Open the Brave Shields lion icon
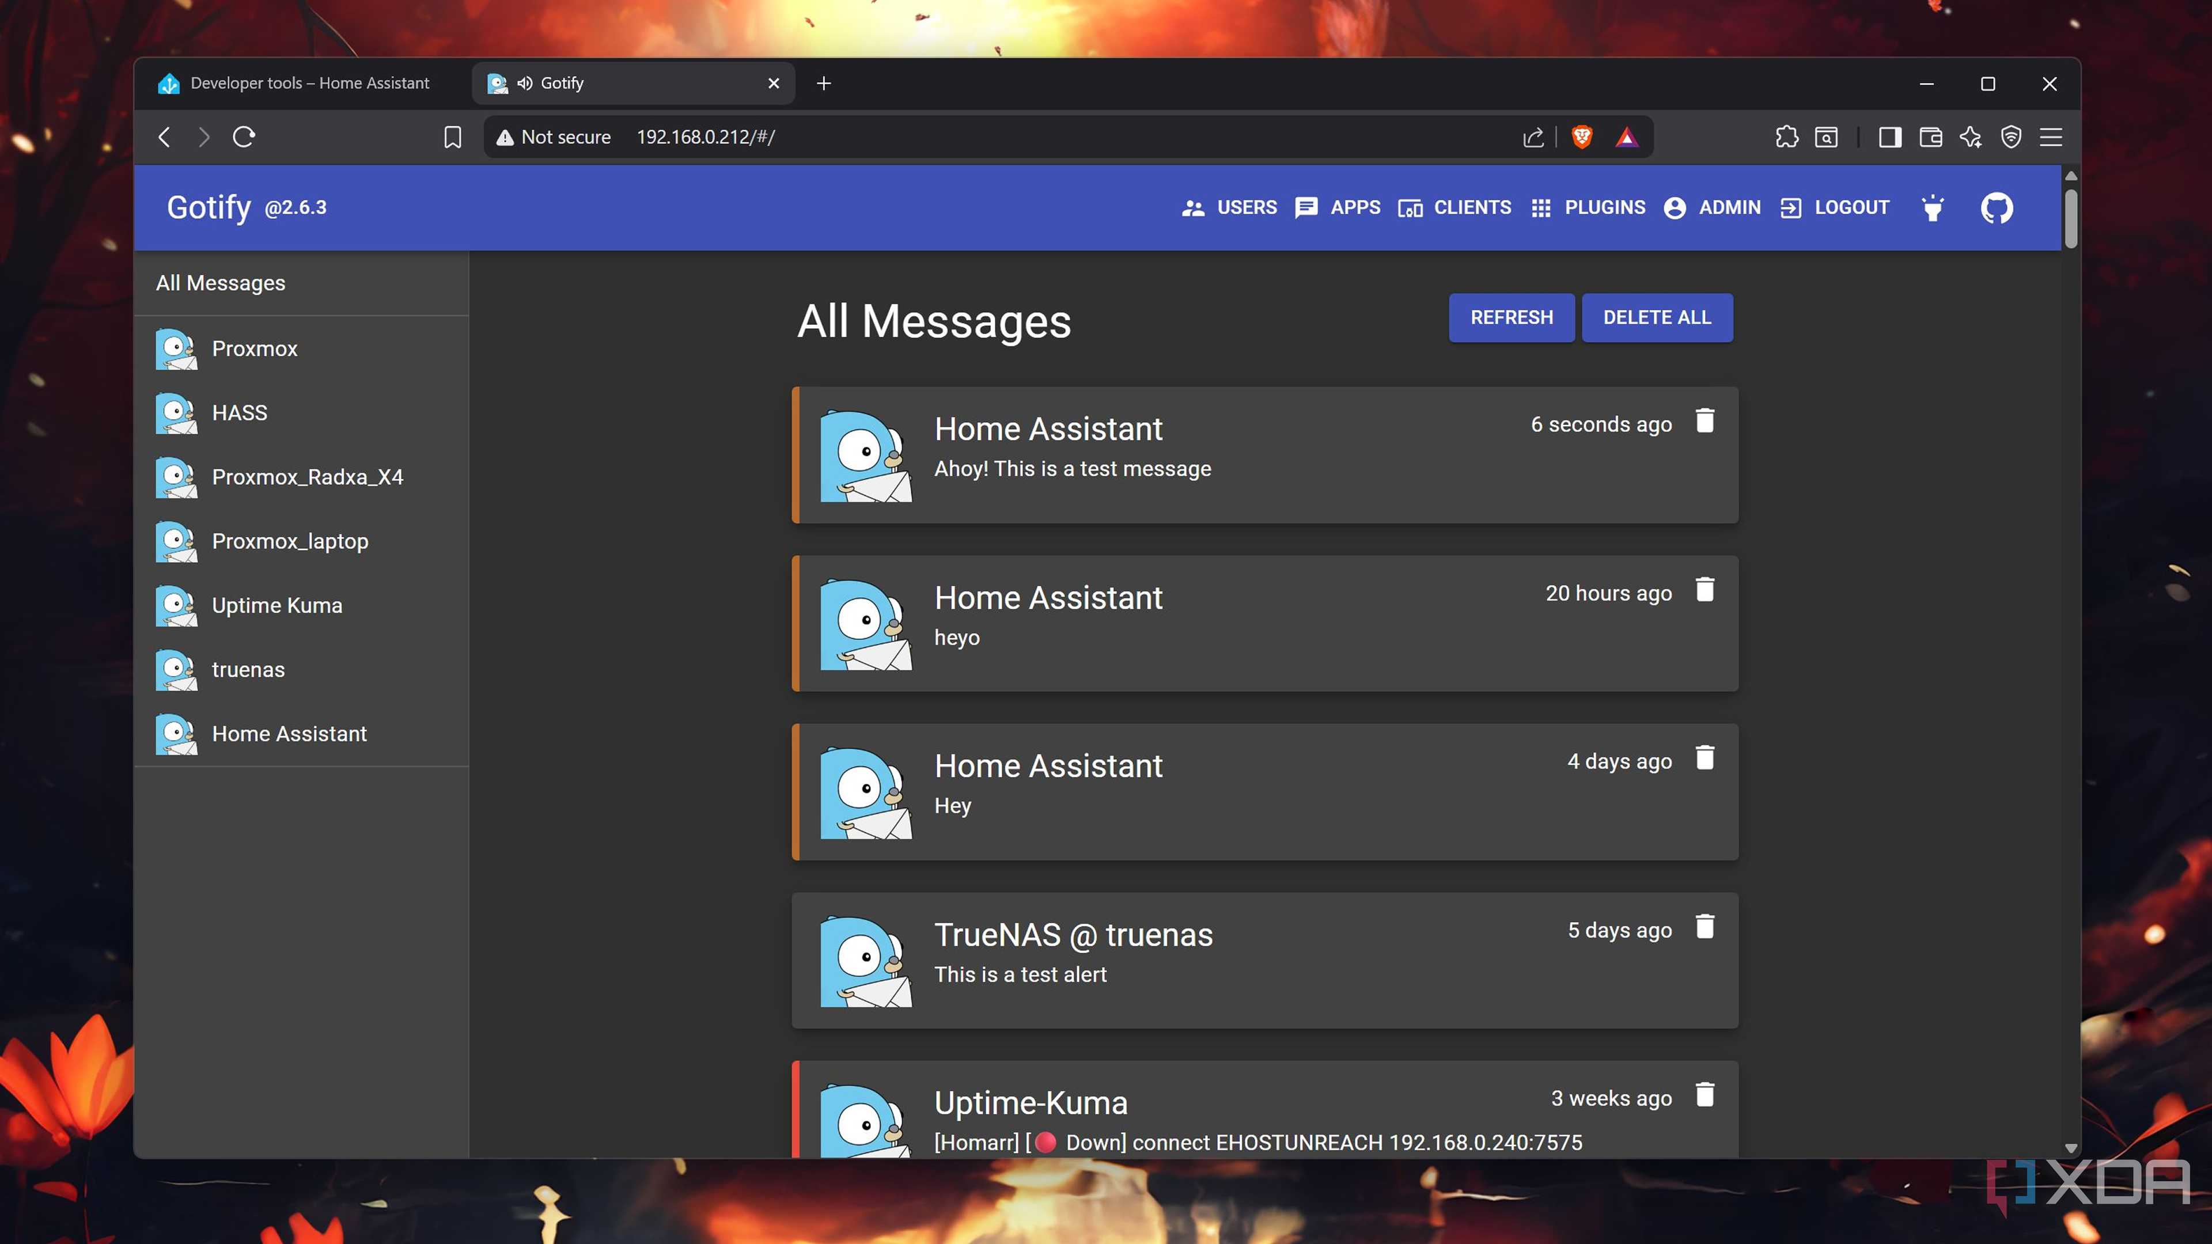This screenshot has height=1244, width=2212. point(1582,138)
